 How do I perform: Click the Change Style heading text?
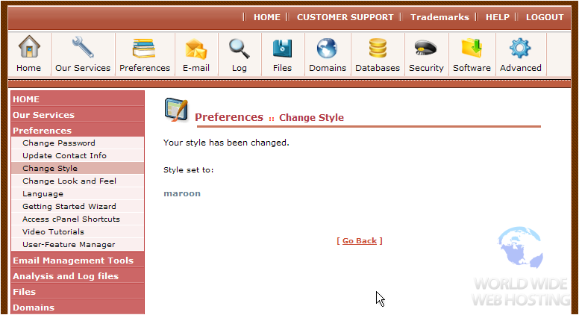[x=311, y=117]
